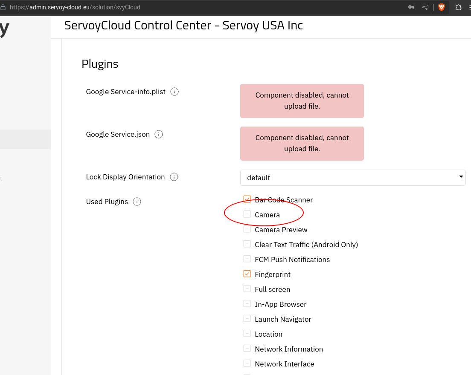
Task: Open the Lock Display Orientation dropdown
Action: tap(353, 178)
